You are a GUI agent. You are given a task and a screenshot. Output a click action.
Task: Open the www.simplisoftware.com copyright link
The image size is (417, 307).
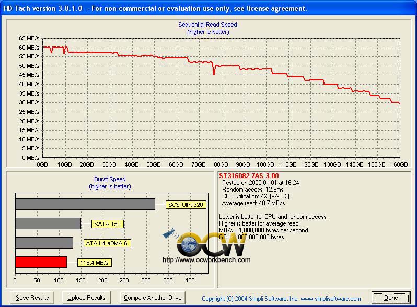331,299
